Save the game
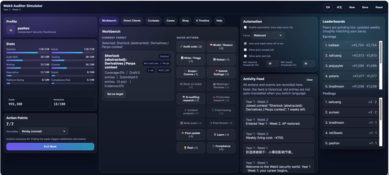 365,7
